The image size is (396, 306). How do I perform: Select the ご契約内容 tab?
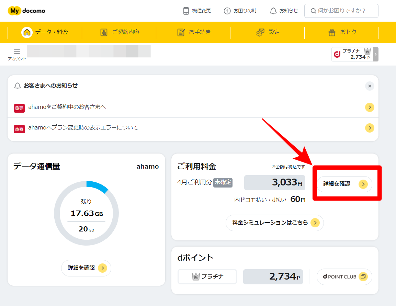point(119,32)
